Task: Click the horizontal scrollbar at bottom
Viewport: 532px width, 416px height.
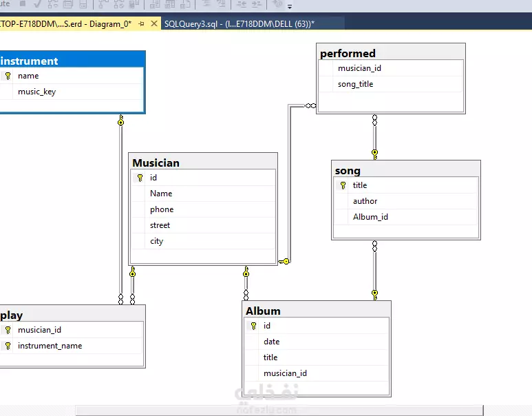Action: pos(279,410)
